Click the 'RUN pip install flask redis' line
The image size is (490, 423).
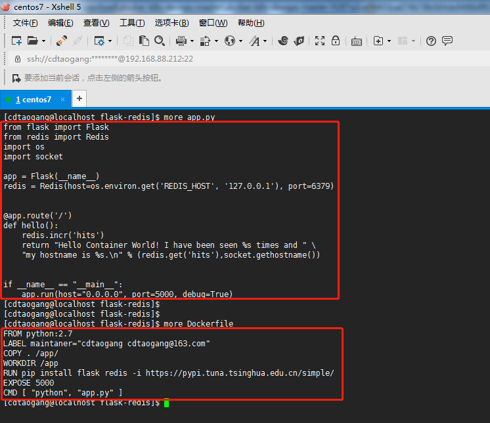coord(169,373)
